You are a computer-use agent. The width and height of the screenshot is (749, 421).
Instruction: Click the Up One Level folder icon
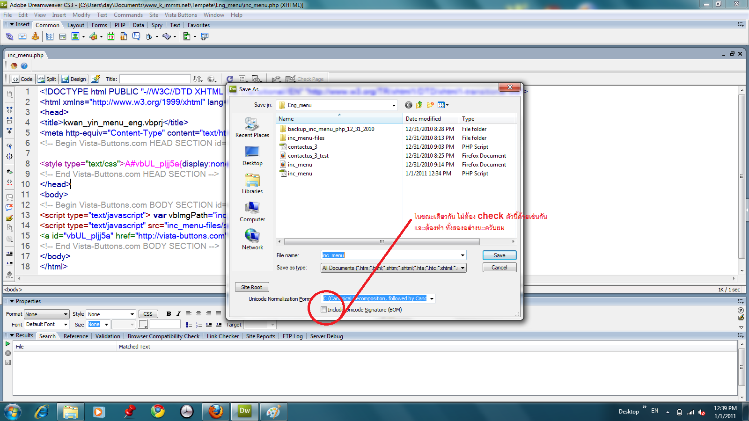tap(419, 105)
